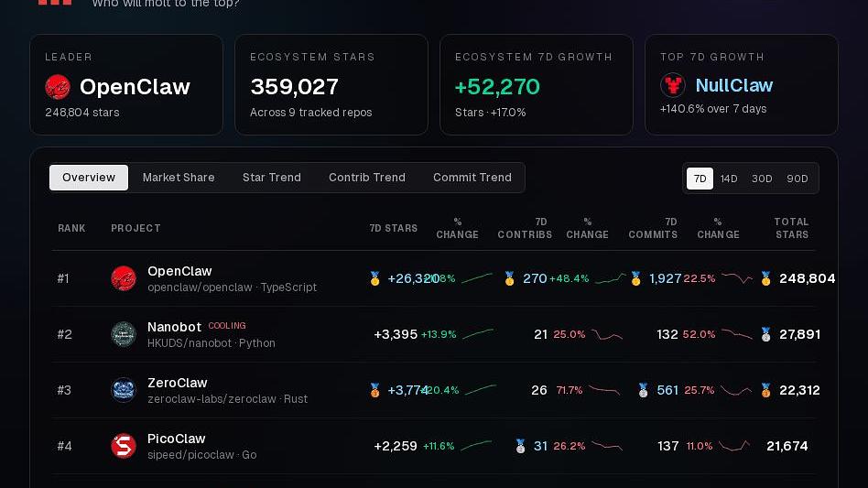Click the ZeroClaw avatar in row #3
Image resolution: width=868 pixels, height=488 pixels.
[x=124, y=390]
